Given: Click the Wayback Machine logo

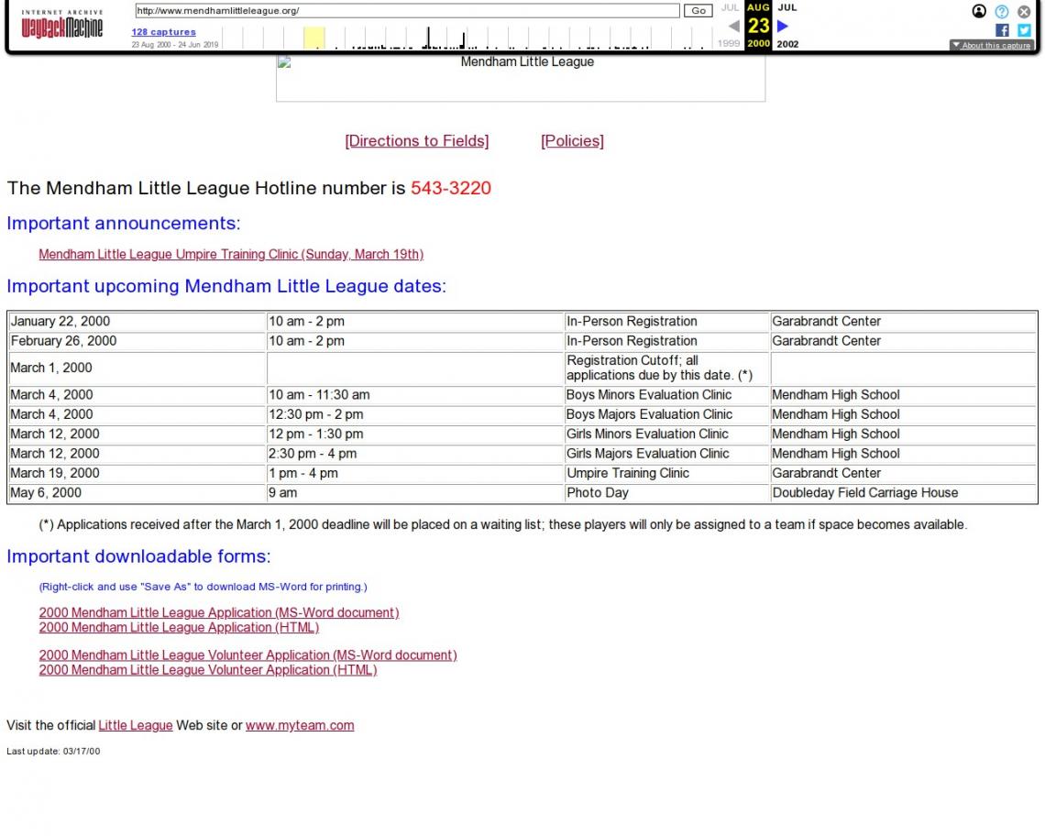Looking at the screenshot, I should [62, 25].
